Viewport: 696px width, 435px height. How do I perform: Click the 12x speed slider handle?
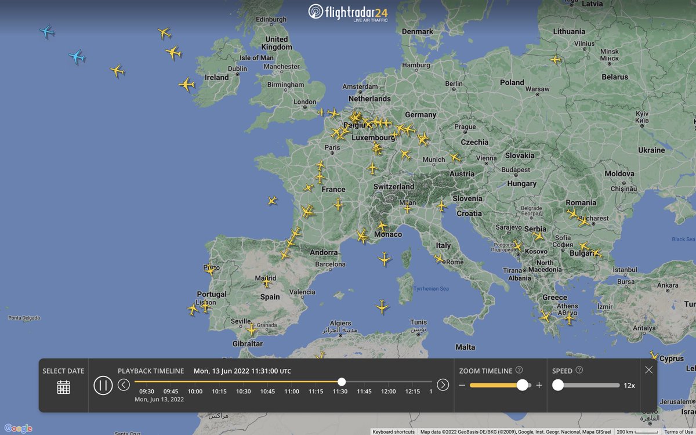(x=559, y=385)
